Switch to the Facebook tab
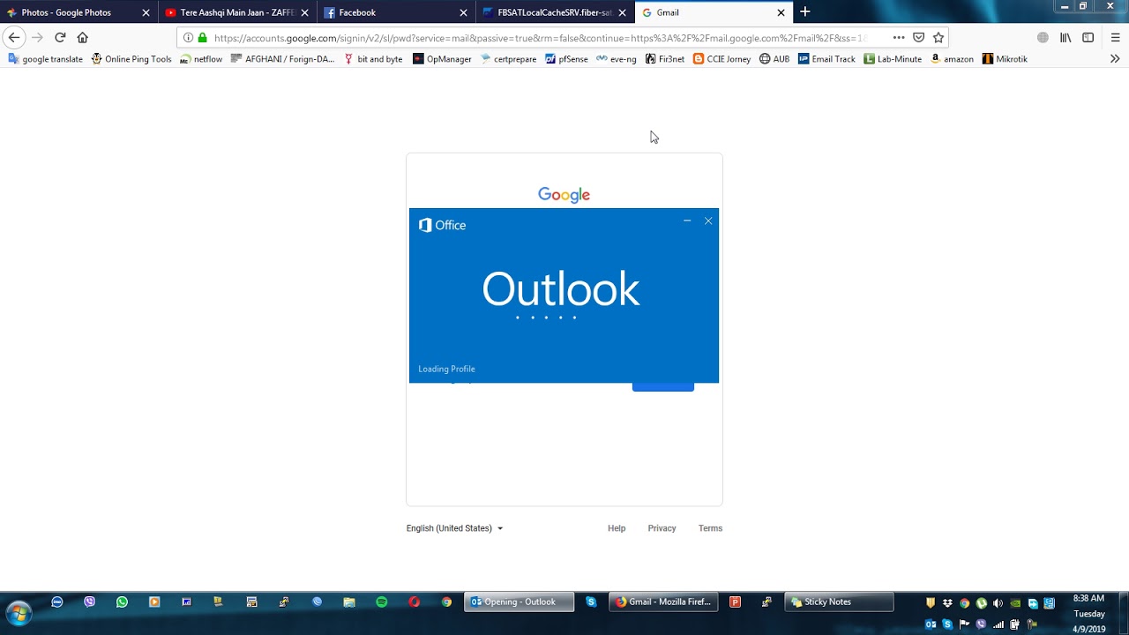This screenshot has height=635, width=1129. [397, 12]
